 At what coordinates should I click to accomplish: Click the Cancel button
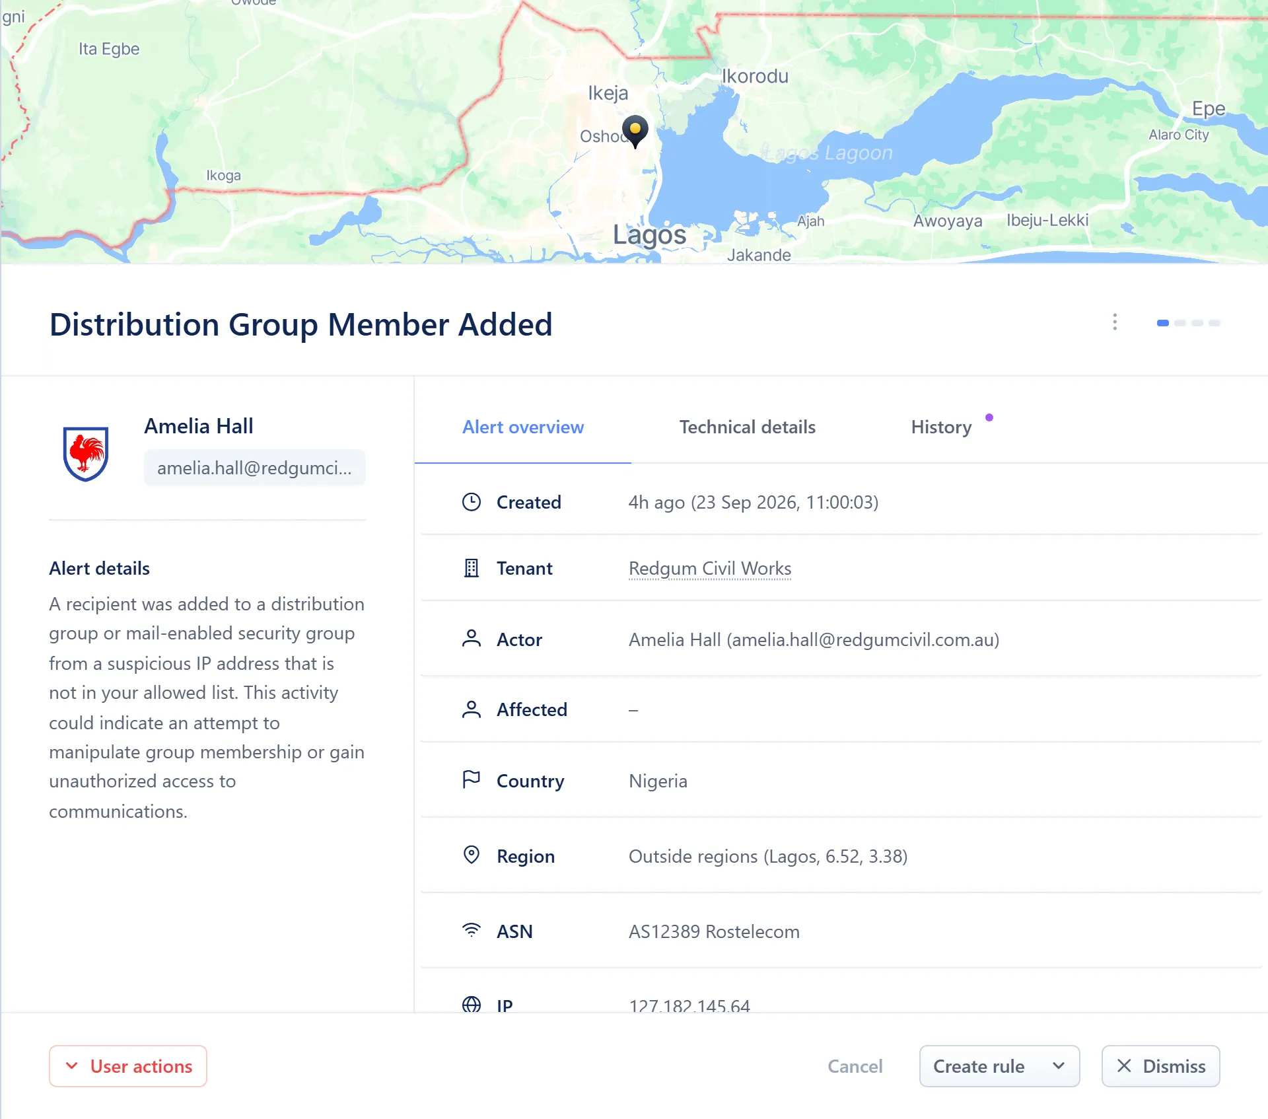coord(855,1066)
